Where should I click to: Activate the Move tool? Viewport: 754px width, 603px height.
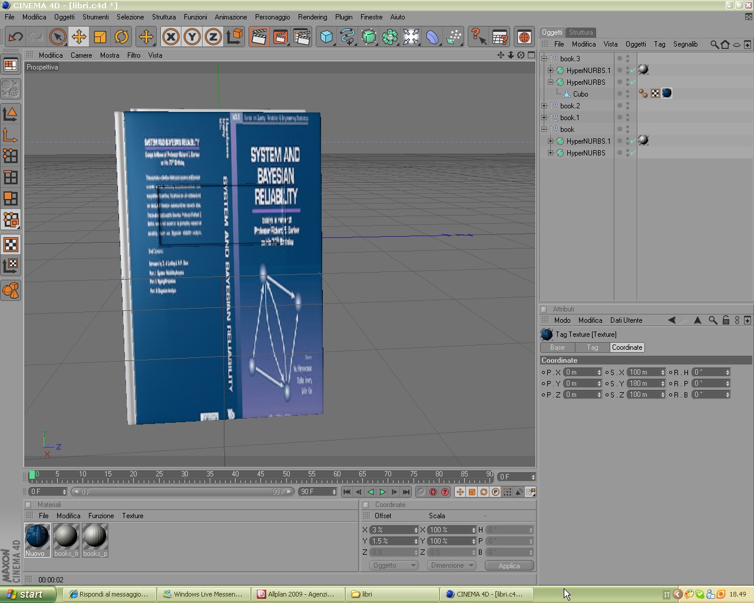(79, 37)
